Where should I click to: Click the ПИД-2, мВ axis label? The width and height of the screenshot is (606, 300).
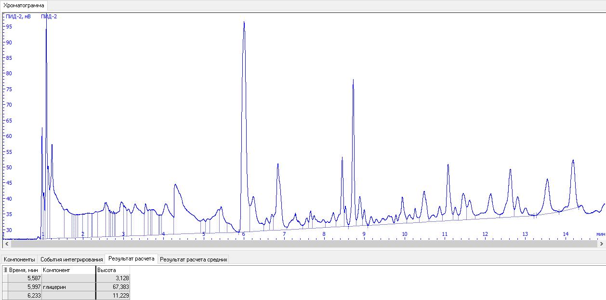click(x=18, y=16)
